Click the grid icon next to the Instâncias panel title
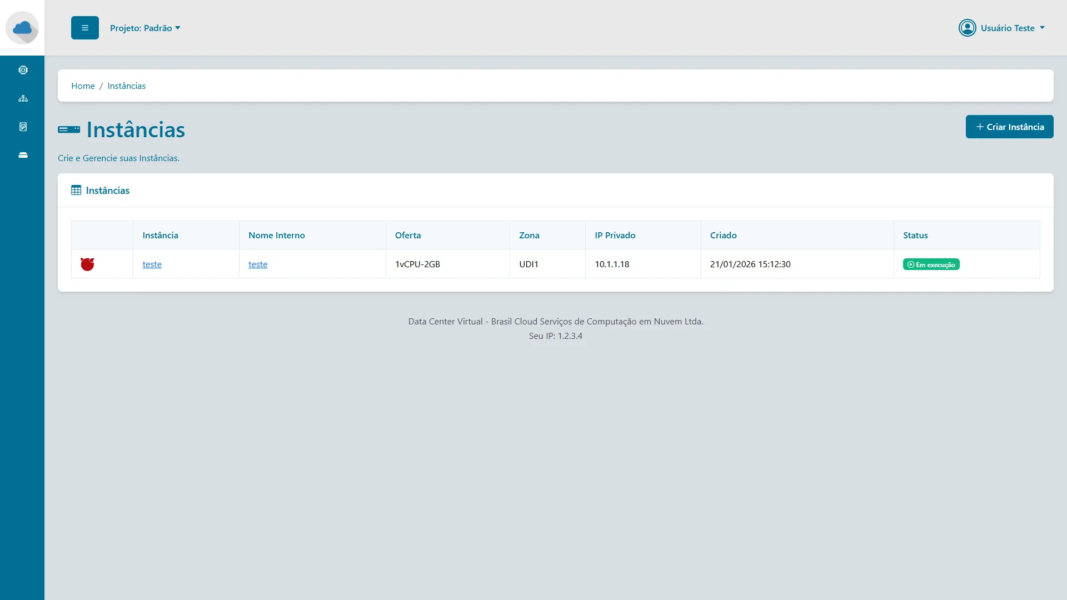1067x600 pixels. [76, 190]
